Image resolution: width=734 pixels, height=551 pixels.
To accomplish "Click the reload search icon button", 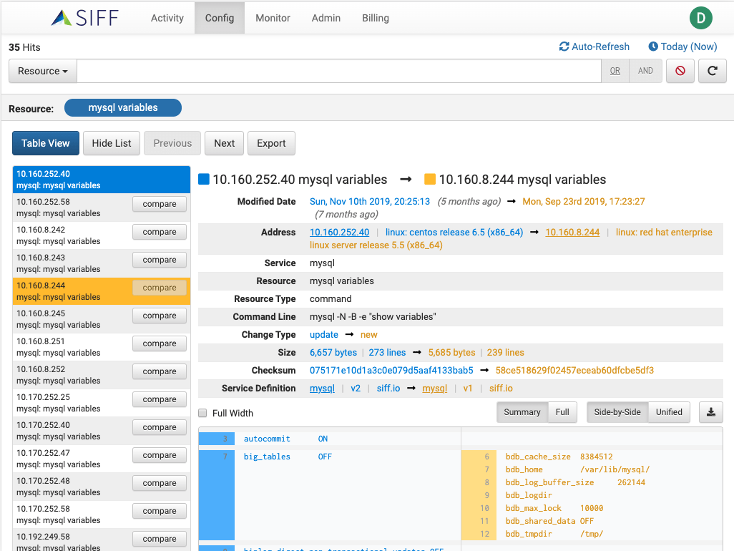I will (713, 71).
